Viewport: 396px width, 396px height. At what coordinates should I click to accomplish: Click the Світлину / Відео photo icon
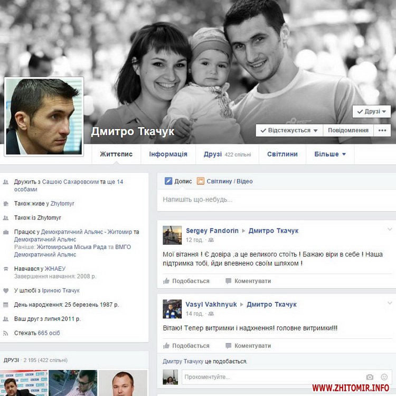click(x=201, y=181)
